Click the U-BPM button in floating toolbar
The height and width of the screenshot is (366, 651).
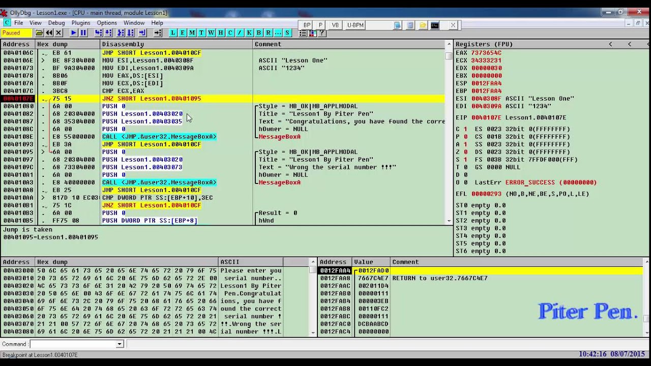click(x=355, y=25)
